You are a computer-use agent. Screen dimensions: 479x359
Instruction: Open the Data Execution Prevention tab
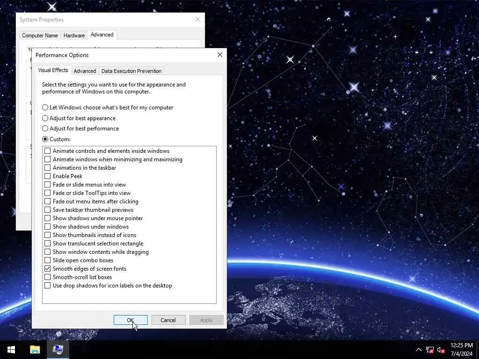tap(131, 71)
